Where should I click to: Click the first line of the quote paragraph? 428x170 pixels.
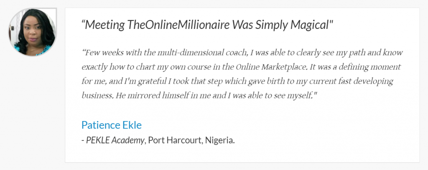click(x=242, y=52)
